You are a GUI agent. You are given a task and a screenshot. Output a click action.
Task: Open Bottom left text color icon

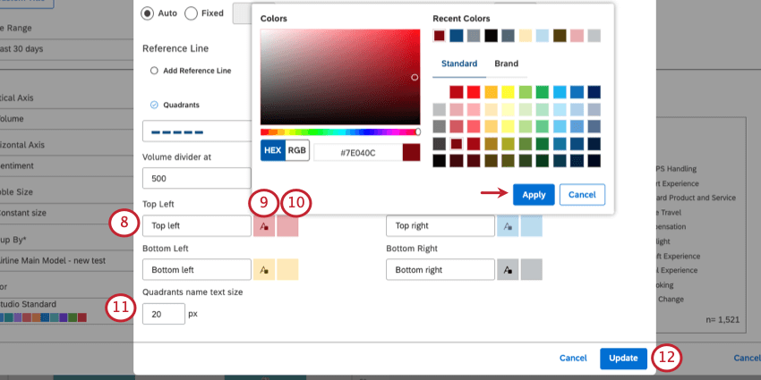coord(264,269)
